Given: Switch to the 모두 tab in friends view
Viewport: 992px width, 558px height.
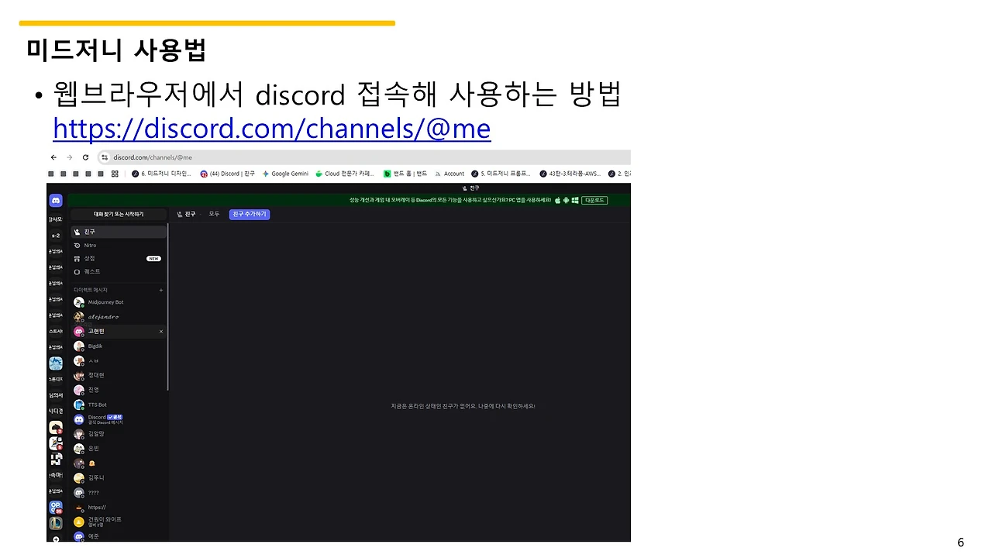Looking at the screenshot, I should pos(214,214).
